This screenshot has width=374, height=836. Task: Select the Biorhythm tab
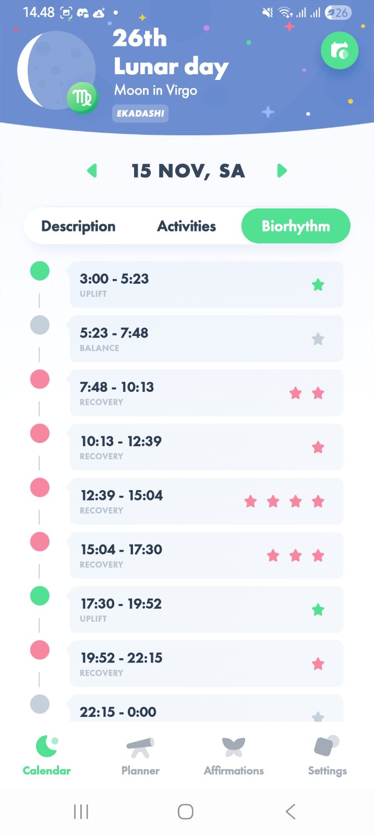click(x=296, y=226)
